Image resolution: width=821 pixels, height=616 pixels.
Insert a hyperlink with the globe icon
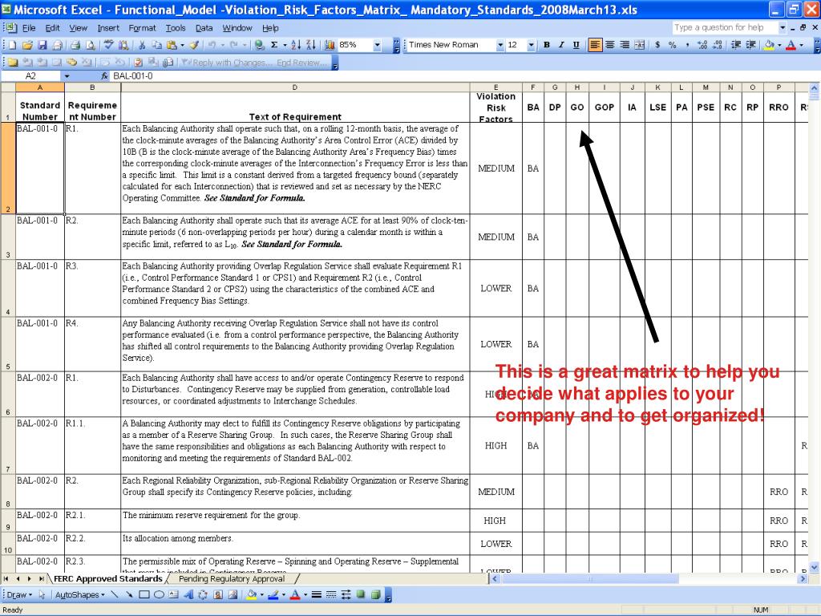coord(259,46)
